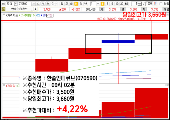
Task: Open the 관 watchlist button
Action: 43,4
